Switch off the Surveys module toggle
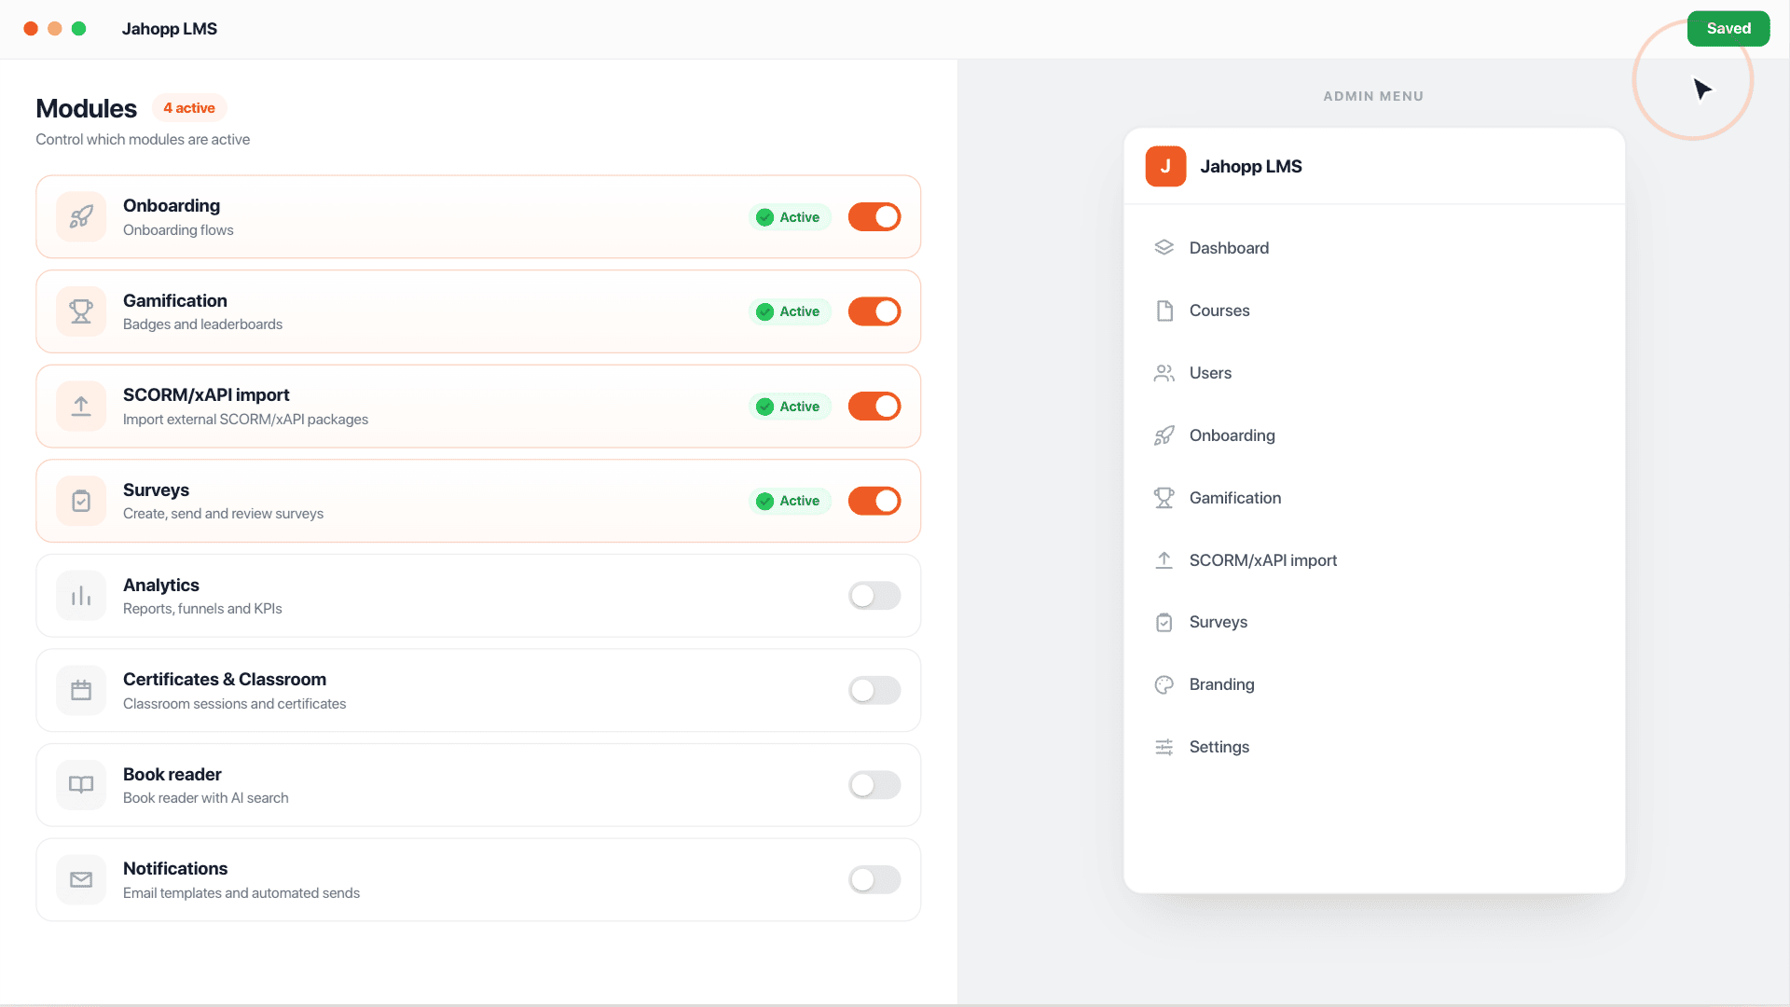 pyautogui.click(x=874, y=501)
